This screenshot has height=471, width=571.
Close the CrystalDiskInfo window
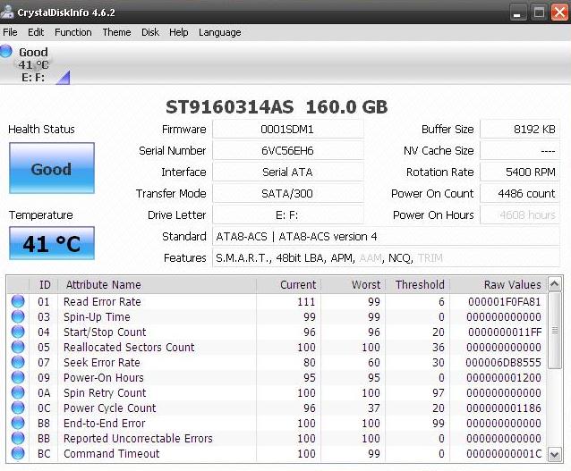pyautogui.click(x=559, y=13)
